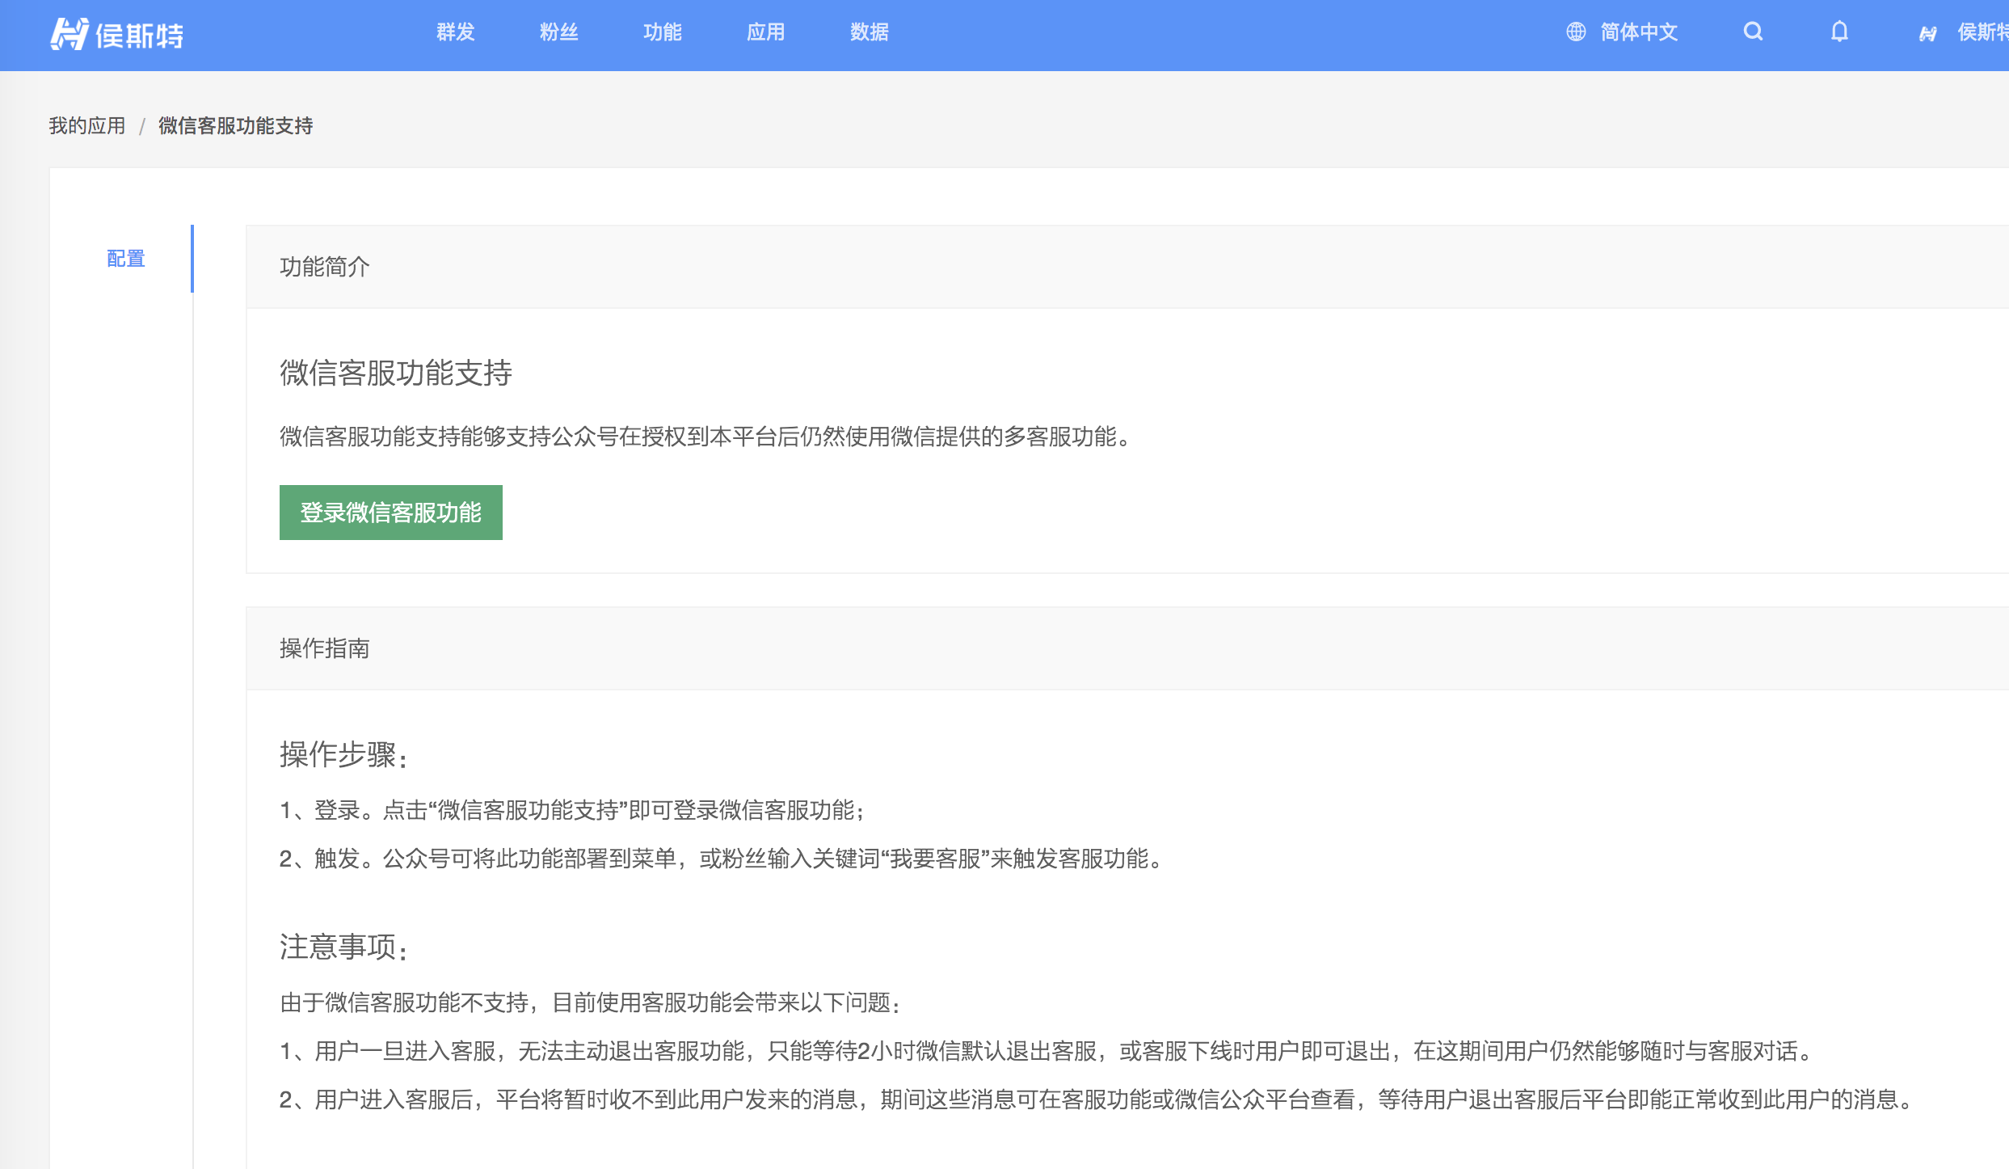2009x1169 pixels.
Task: Click the large 微信客服功能支持 heading
Action: coord(396,373)
